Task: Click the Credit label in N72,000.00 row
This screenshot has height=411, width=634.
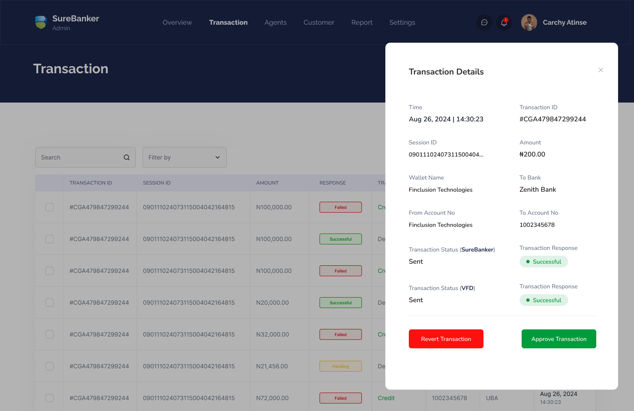Action: (386, 398)
